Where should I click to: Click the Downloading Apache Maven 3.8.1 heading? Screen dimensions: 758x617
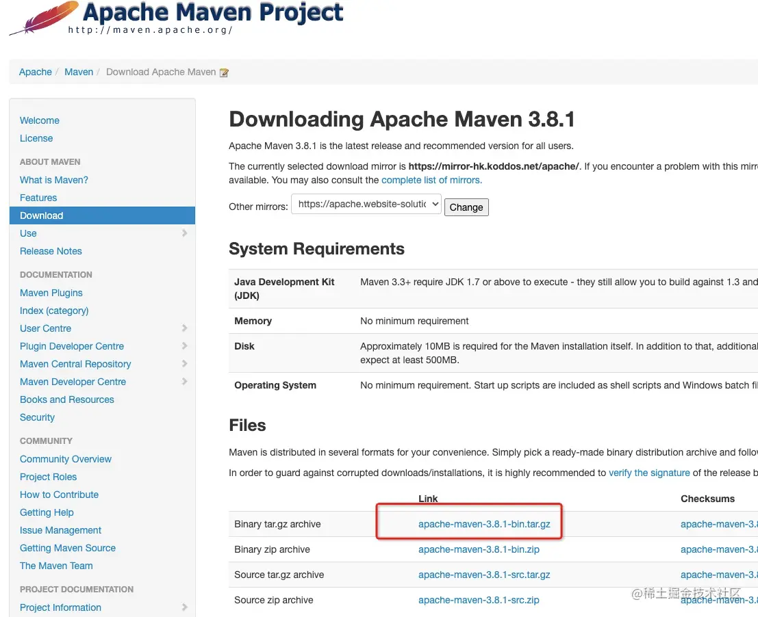[402, 119]
